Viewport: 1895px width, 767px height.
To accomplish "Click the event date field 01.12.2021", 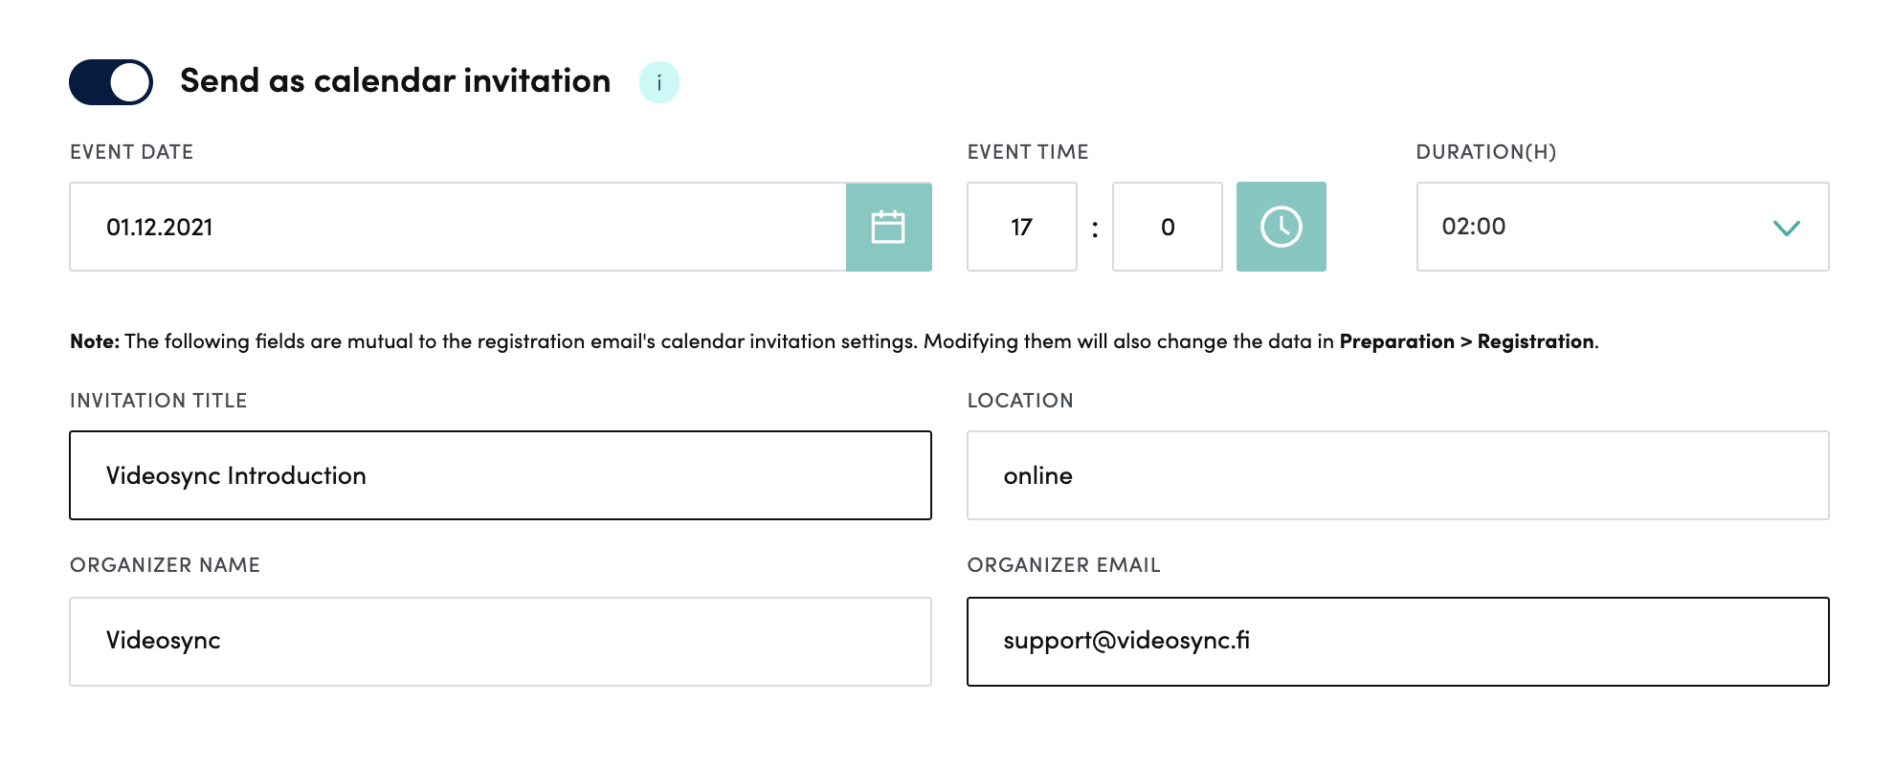I will pyautogui.click(x=457, y=227).
